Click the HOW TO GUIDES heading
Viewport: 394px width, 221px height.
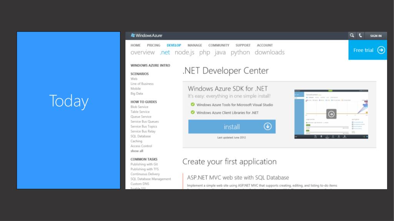coord(144,102)
